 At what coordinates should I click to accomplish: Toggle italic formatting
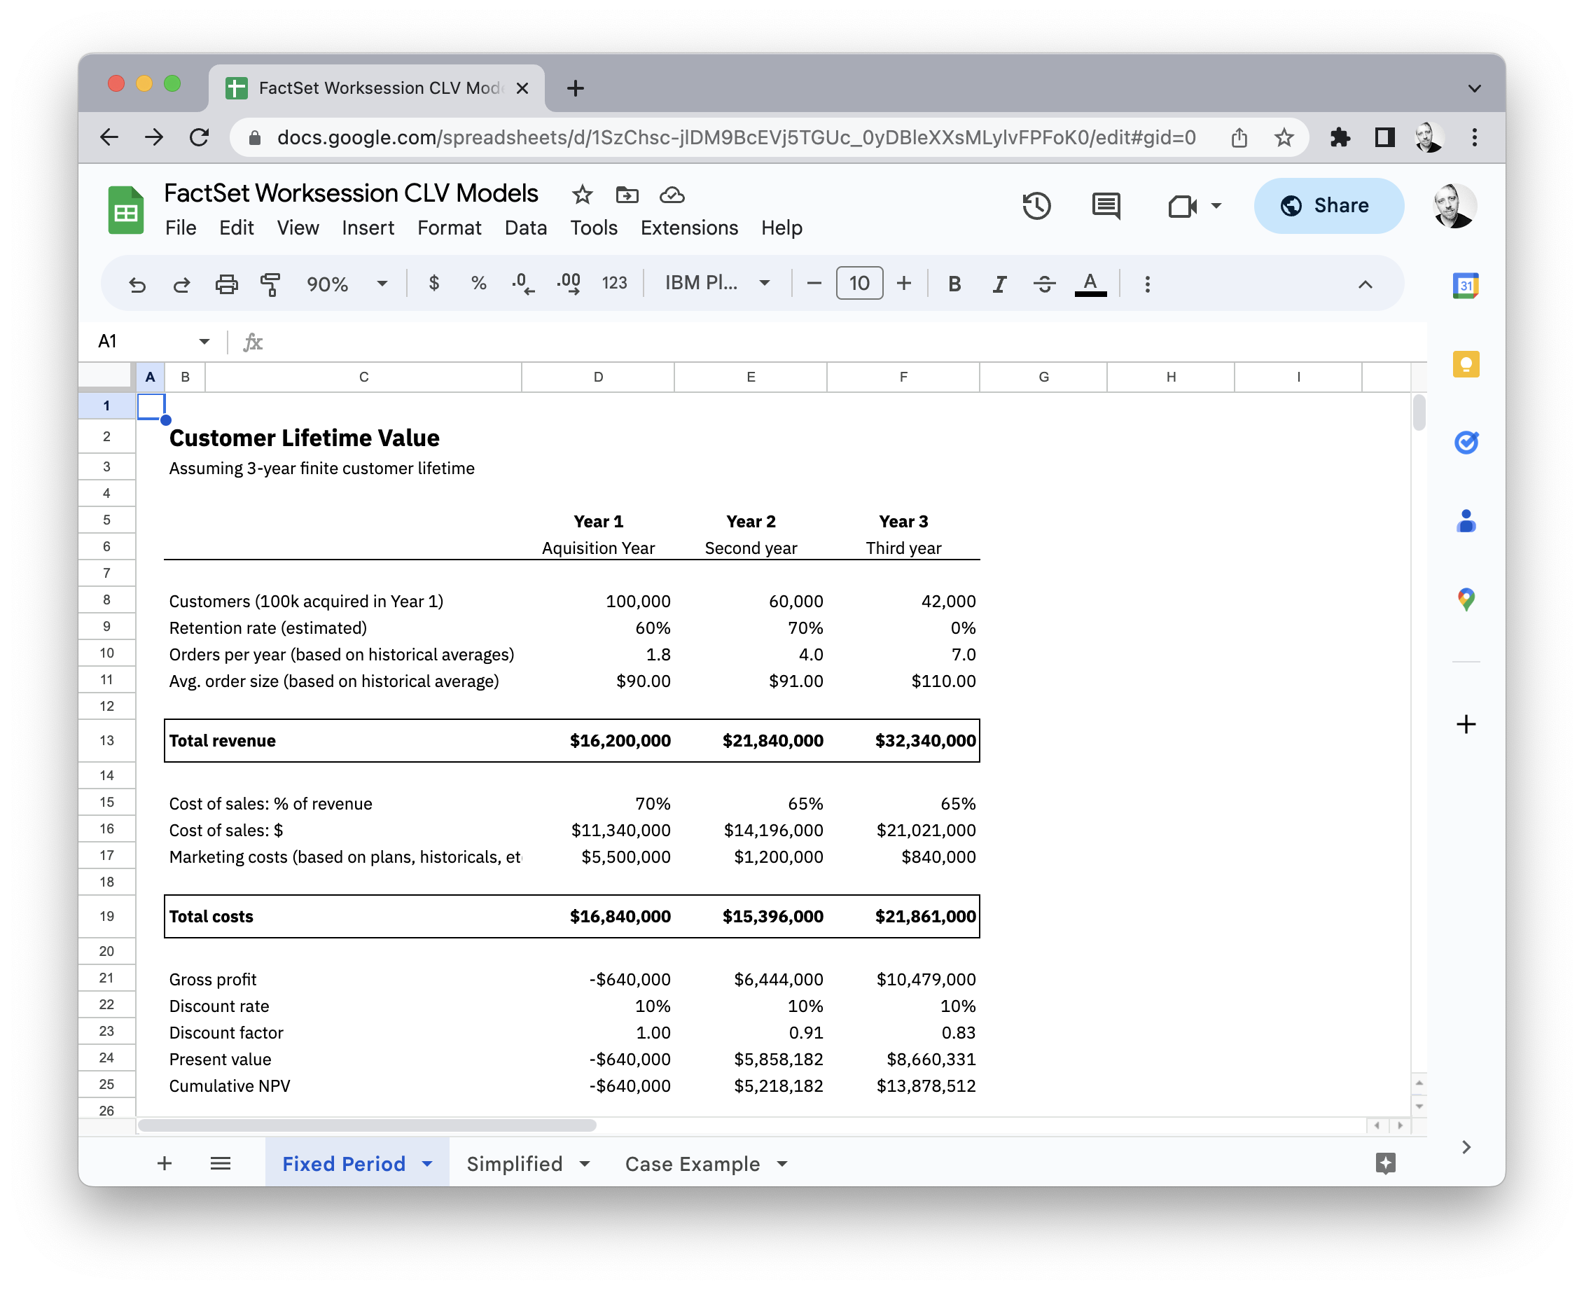tap(999, 284)
